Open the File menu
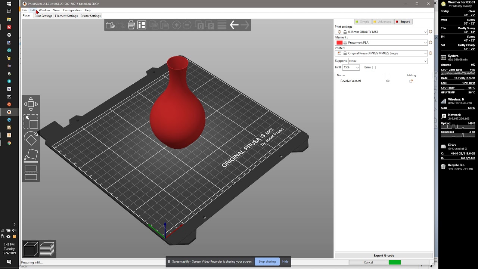The image size is (478, 269). click(x=25, y=10)
